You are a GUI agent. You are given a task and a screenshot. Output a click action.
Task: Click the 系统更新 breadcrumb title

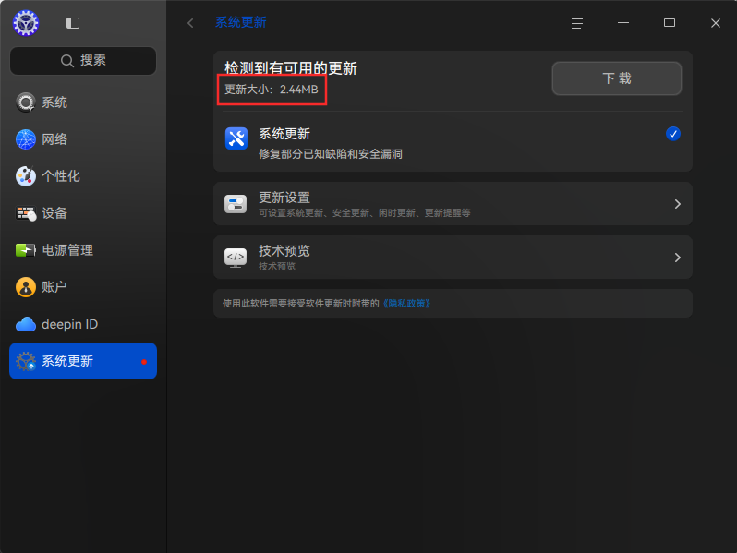(x=241, y=22)
